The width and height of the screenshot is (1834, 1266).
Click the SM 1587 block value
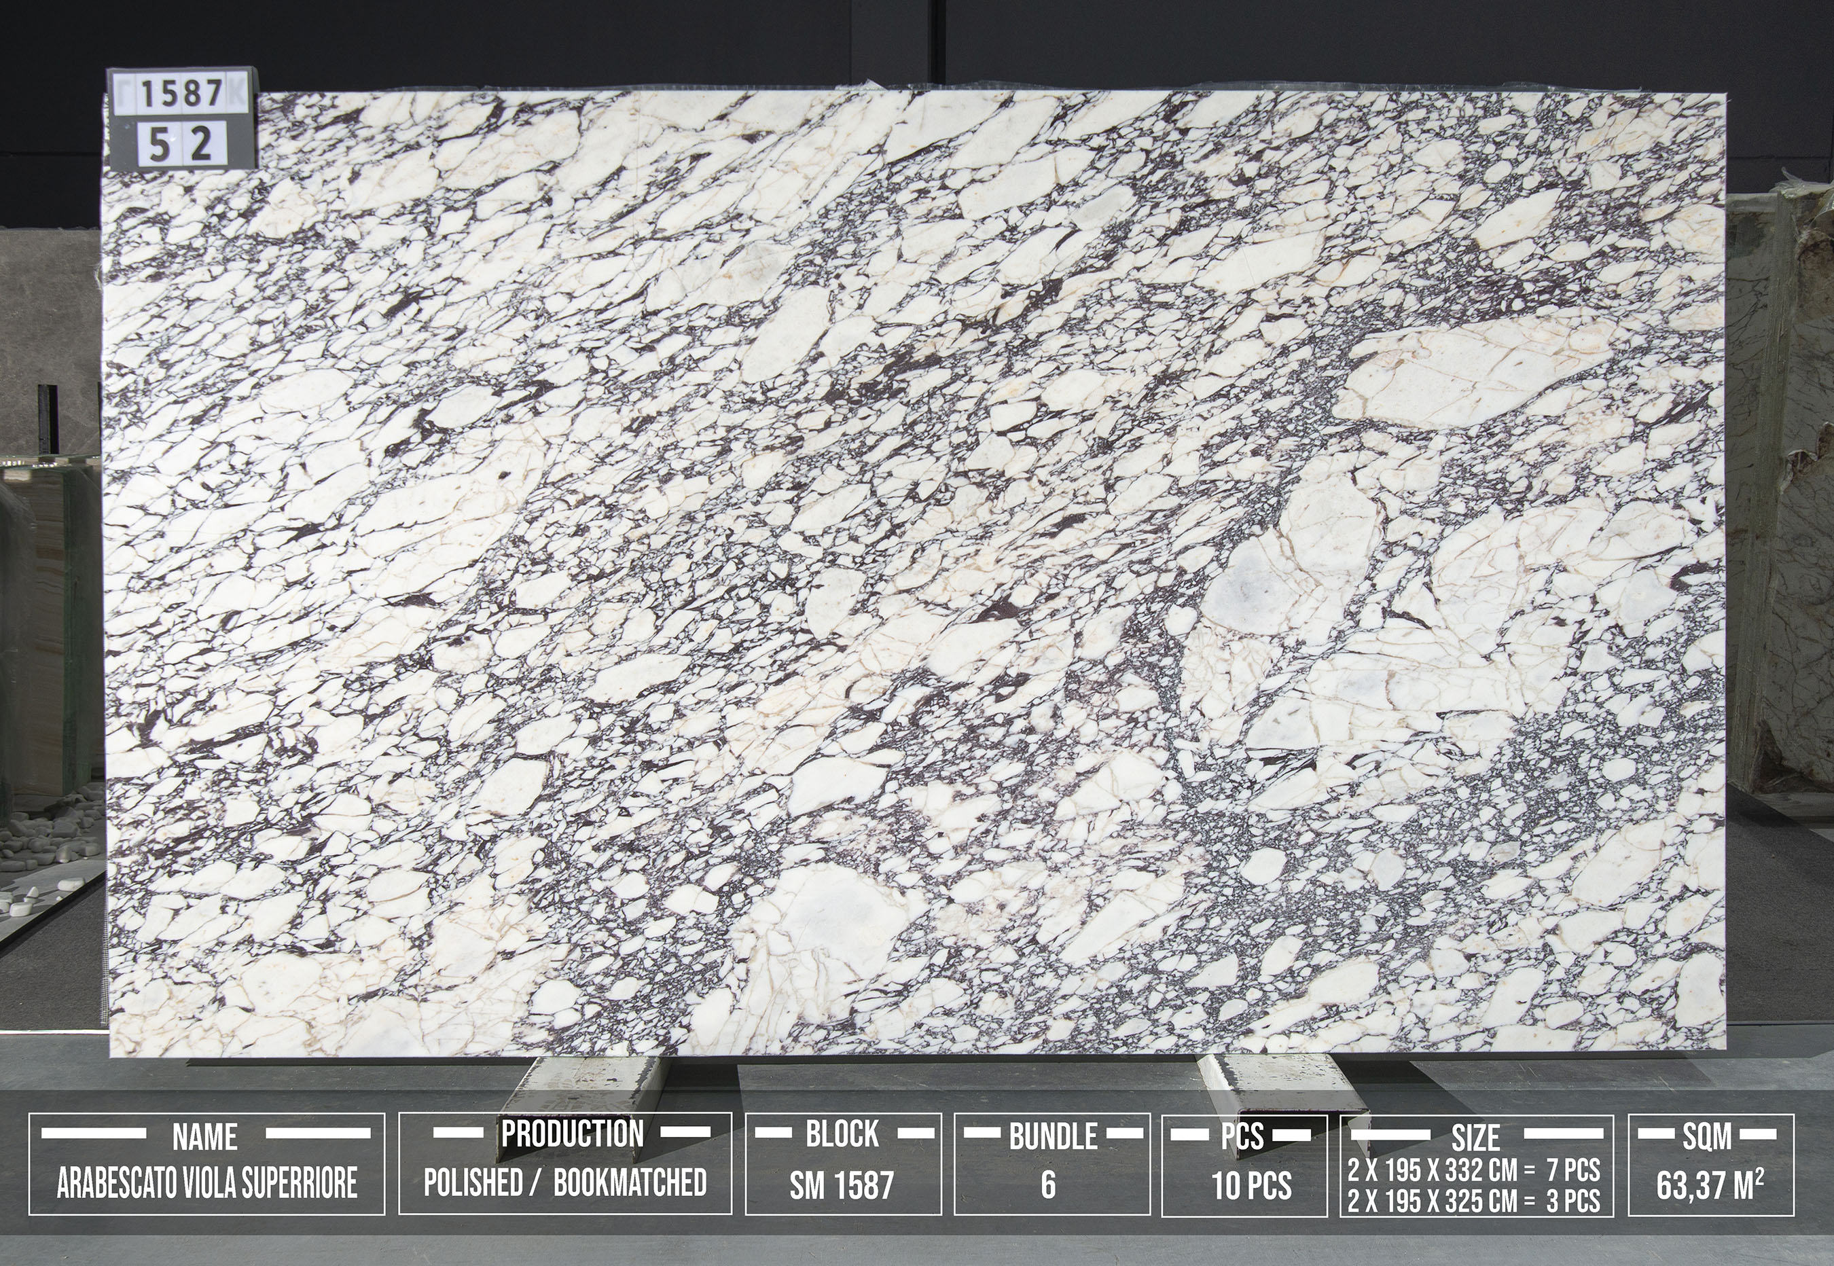point(842,1186)
